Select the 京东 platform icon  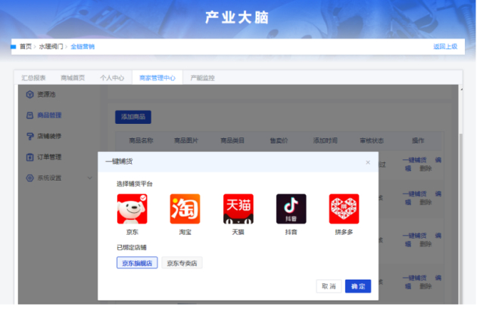coord(132,209)
